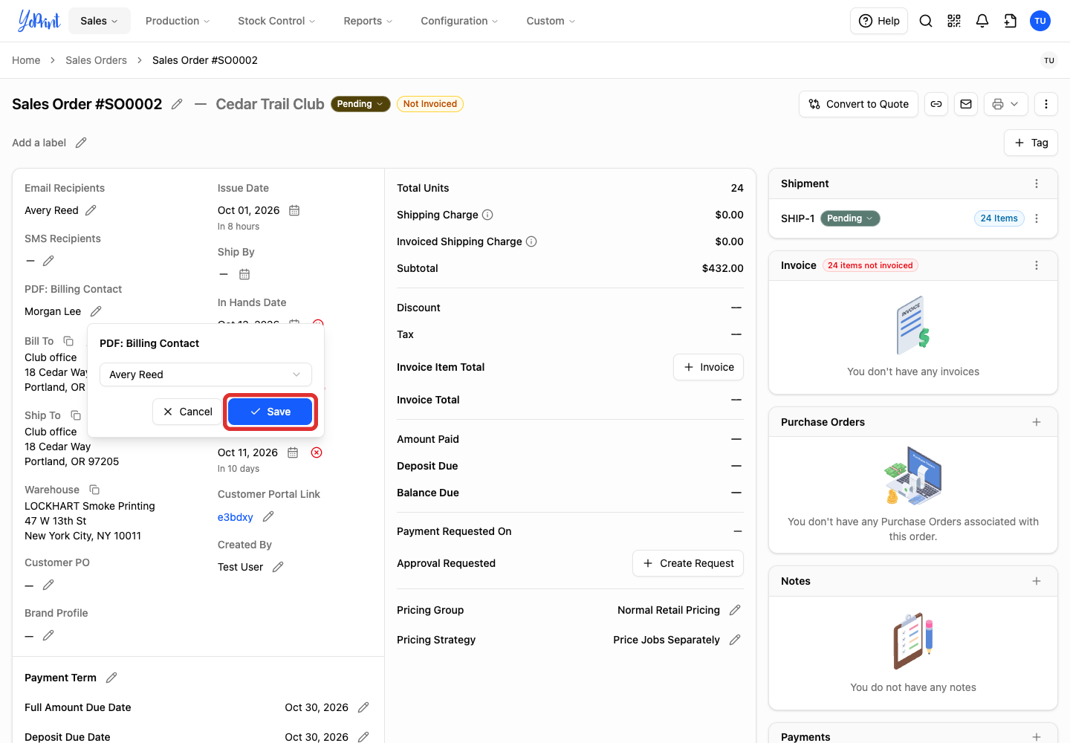Open the Custom menu

[551, 21]
